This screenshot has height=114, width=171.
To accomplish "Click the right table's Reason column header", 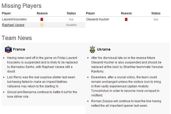I will tap(126, 13).
